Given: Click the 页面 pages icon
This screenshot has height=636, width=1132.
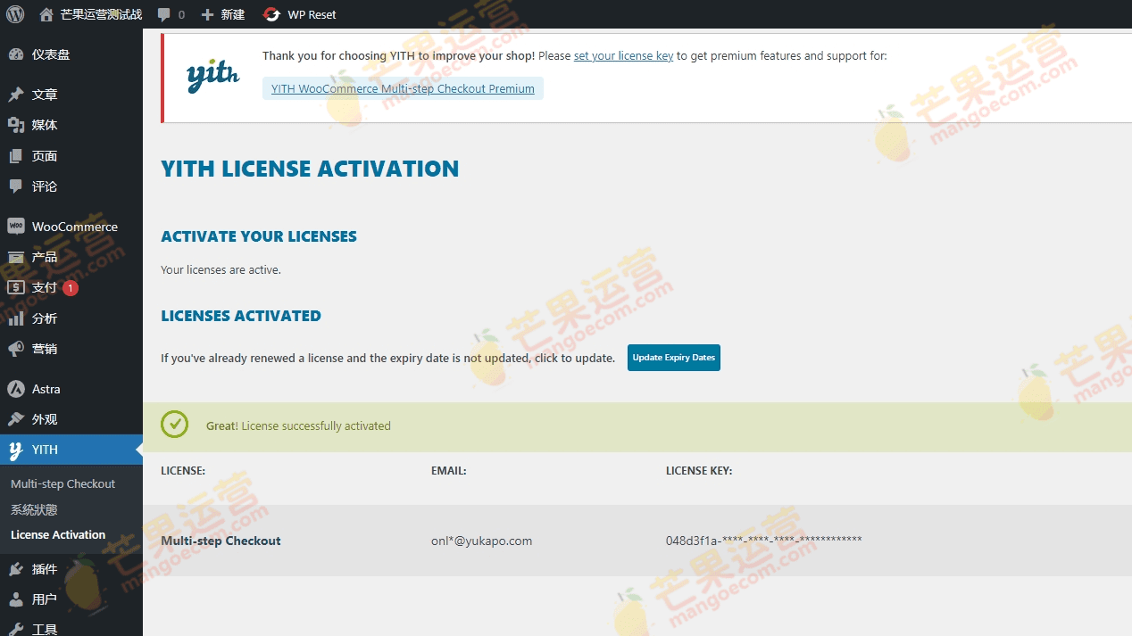Looking at the screenshot, I should [x=16, y=156].
